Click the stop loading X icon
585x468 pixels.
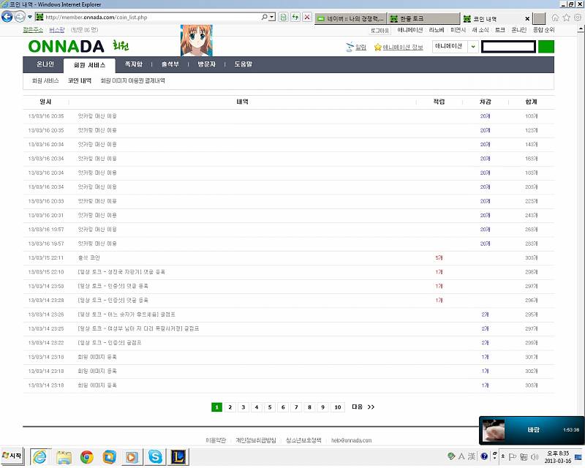[x=306, y=17]
